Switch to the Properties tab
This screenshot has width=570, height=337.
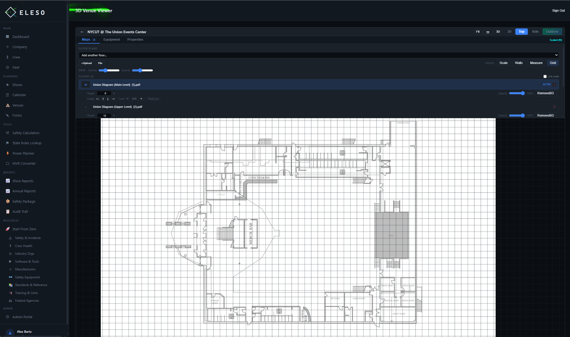pos(135,39)
